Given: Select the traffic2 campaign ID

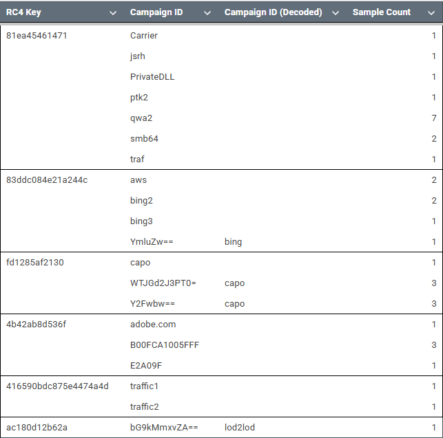Looking at the screenshot, I should point(145,407).
